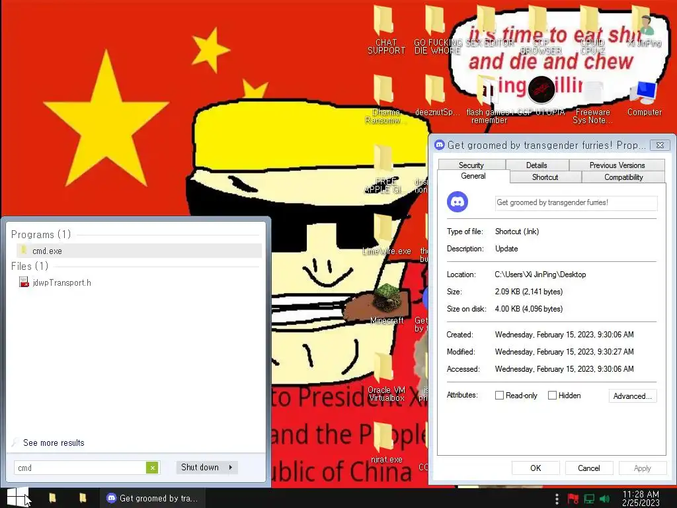This screenshot has height=508, width=677.
Task: Open the Computer desktop icon
Action: coord(644,98)
